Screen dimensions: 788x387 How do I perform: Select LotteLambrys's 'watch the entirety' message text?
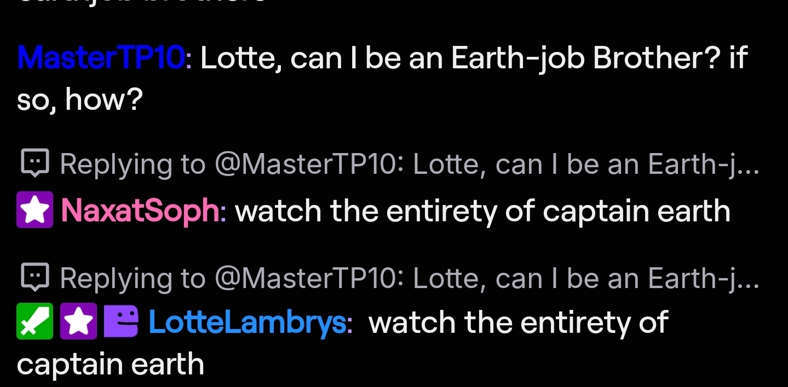[518, 322]
